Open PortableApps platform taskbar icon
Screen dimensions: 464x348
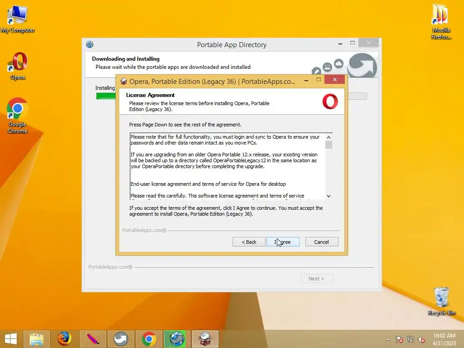click(x=121, y=339)
